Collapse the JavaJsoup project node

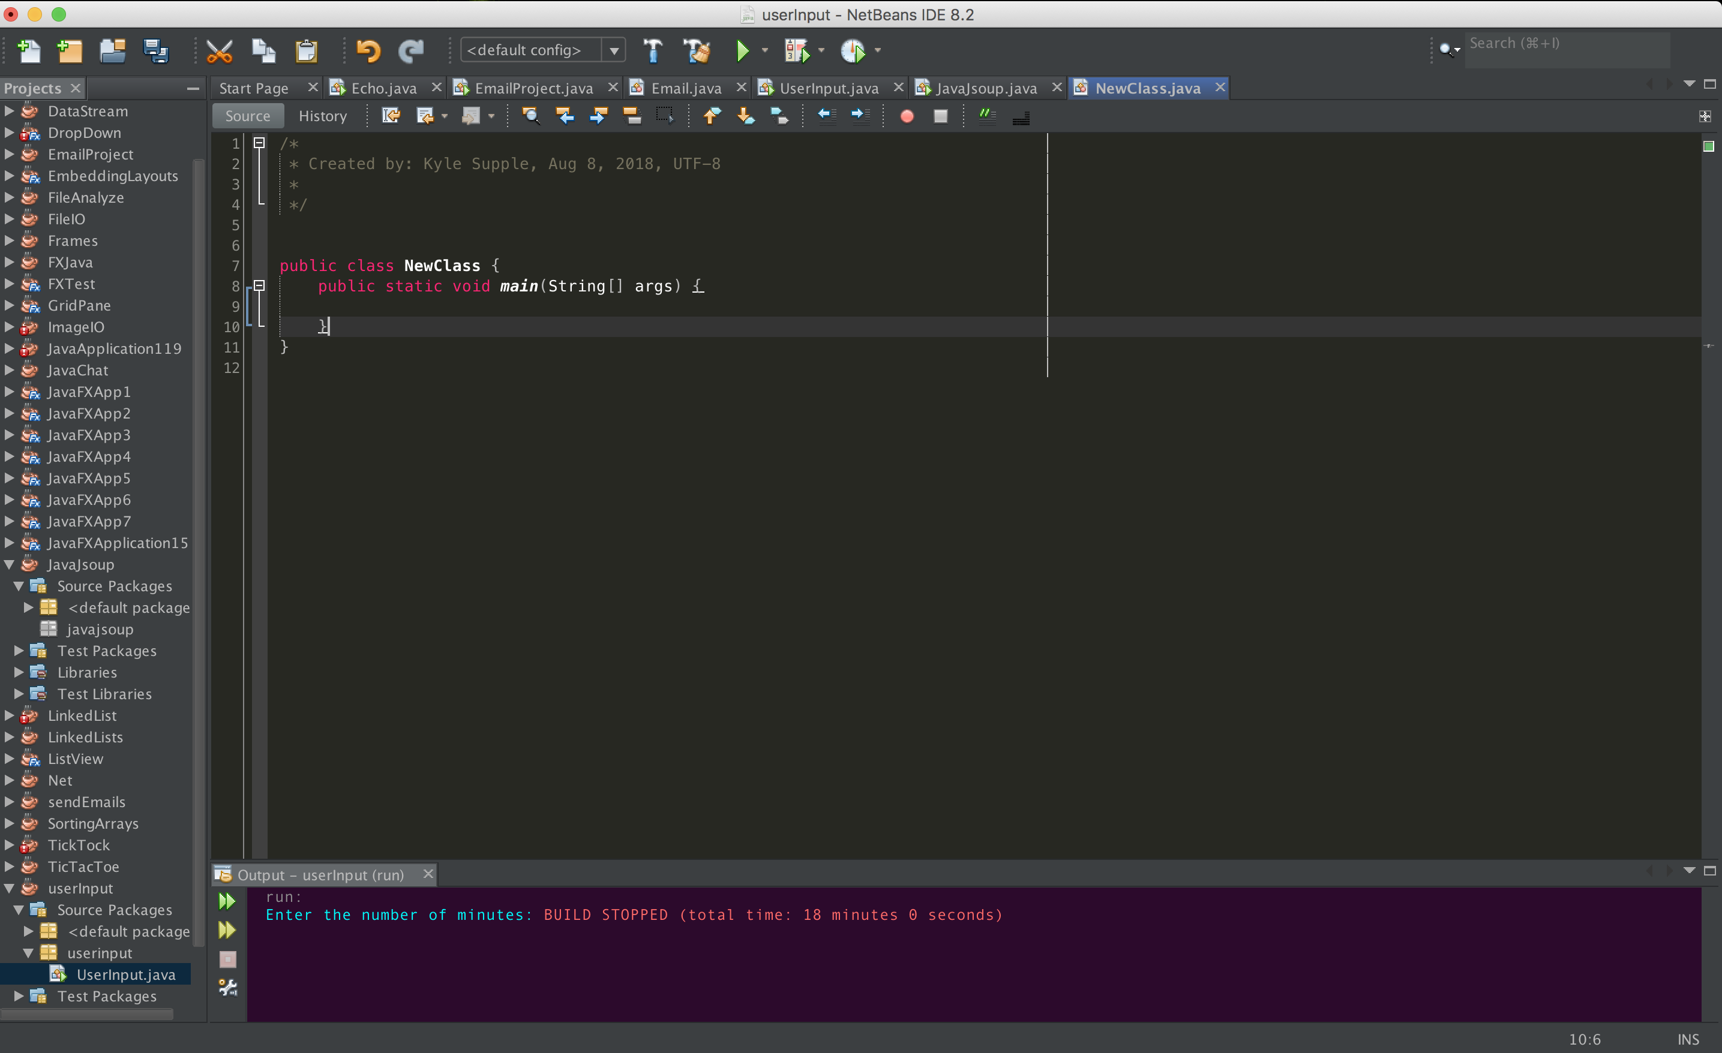coord(9,564)
